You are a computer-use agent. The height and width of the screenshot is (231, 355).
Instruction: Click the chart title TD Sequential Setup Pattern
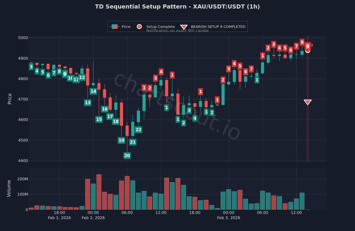[x=177, y=7]
